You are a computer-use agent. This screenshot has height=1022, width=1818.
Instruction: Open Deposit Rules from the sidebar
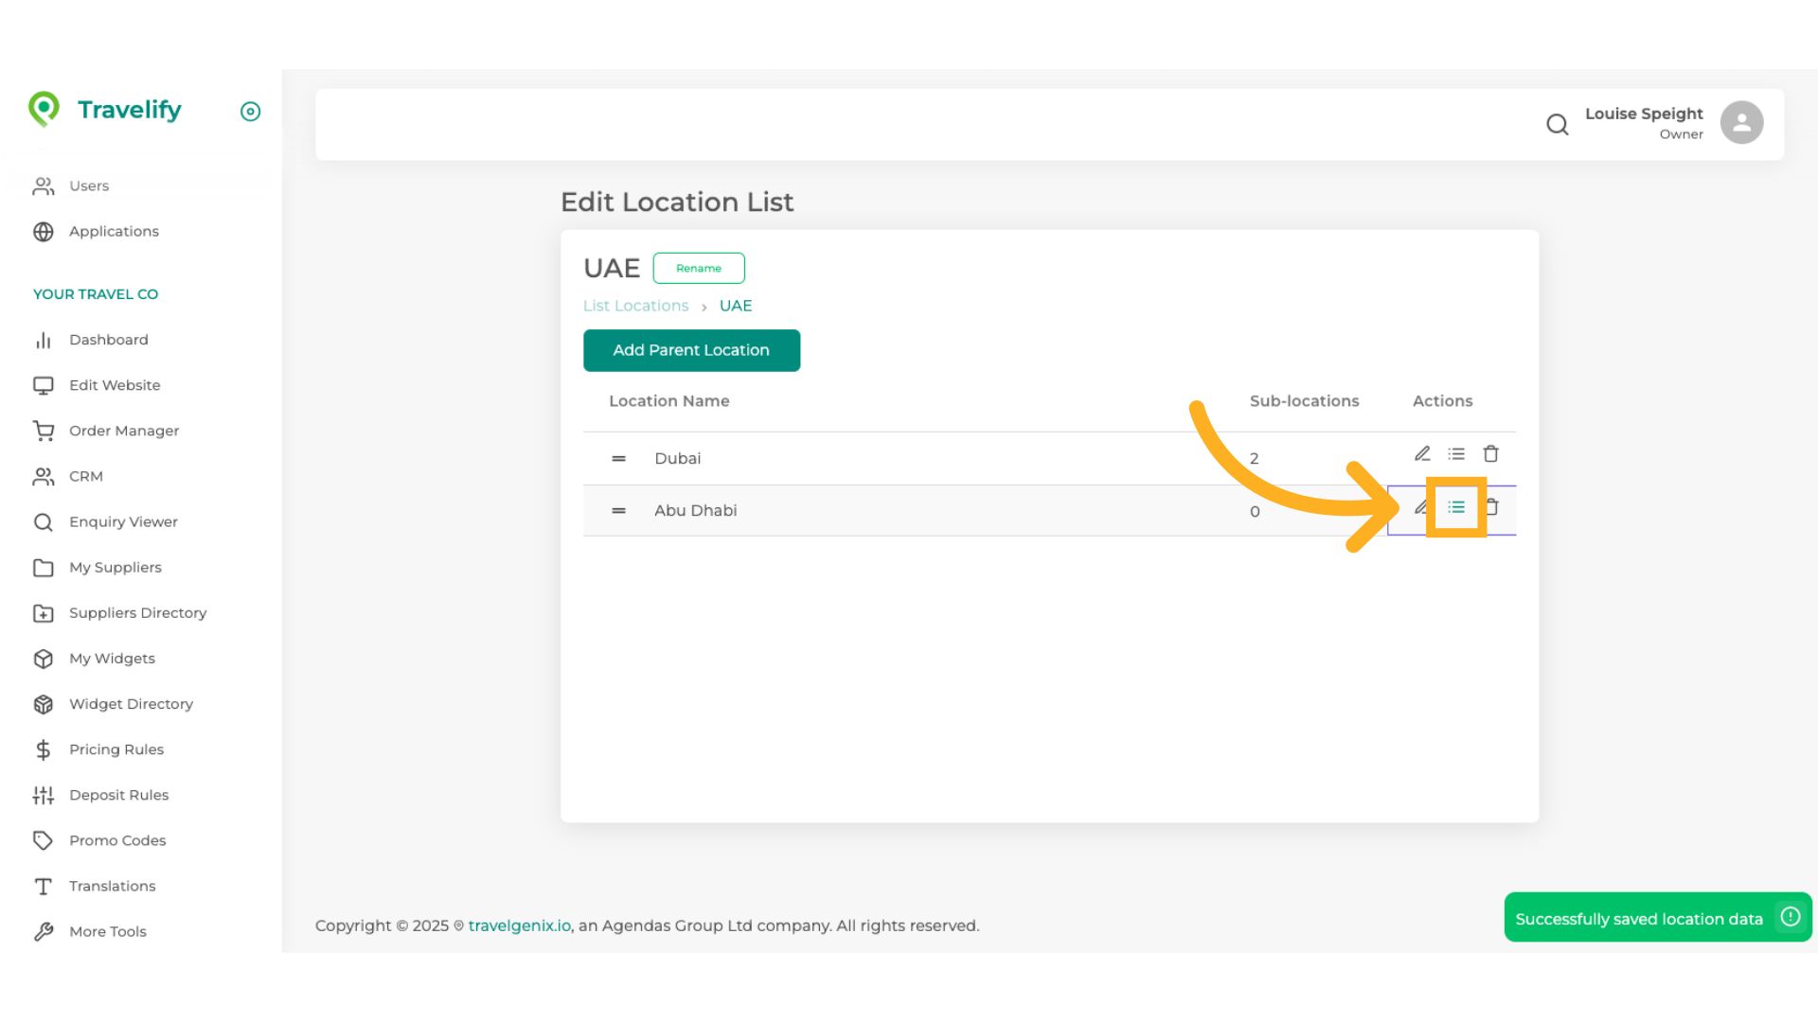119,795
